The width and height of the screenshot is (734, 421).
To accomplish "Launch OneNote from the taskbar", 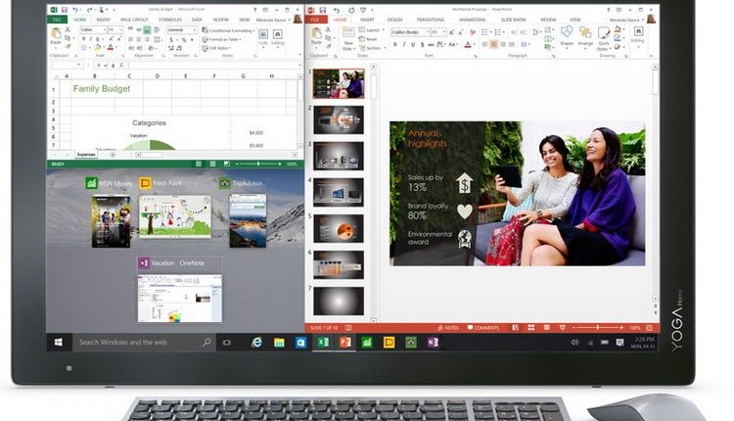I will click(433, 343).
